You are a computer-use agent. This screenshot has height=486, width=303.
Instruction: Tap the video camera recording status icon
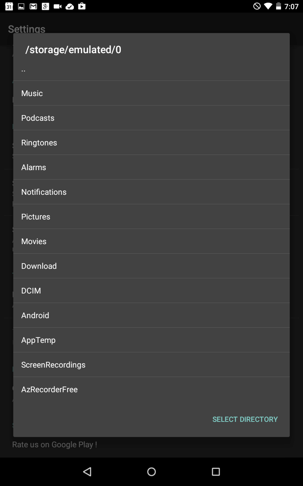[58, 6]
